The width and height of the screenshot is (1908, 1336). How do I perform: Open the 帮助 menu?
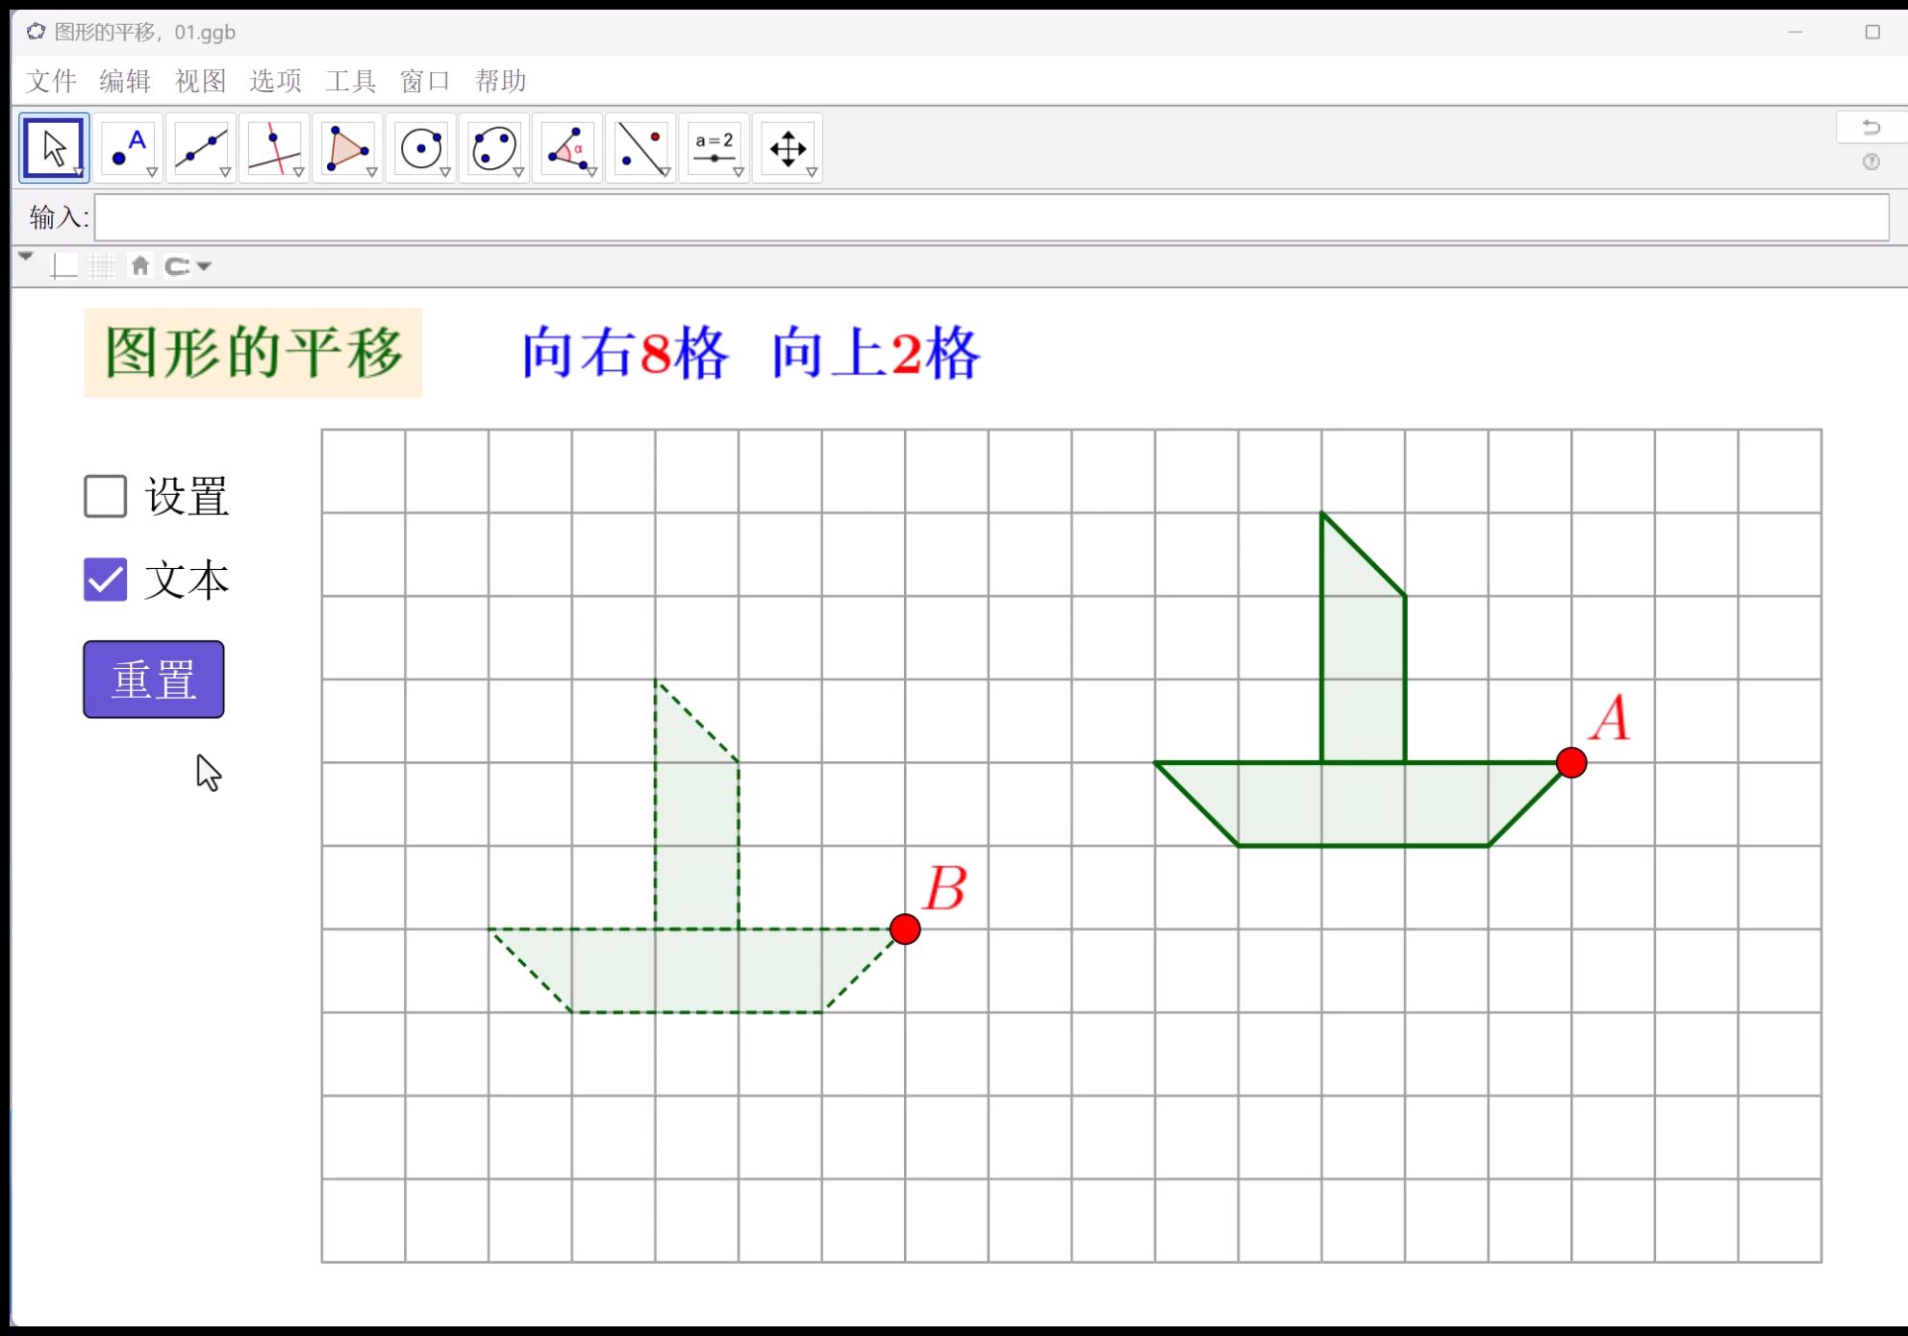coord(501,81)
